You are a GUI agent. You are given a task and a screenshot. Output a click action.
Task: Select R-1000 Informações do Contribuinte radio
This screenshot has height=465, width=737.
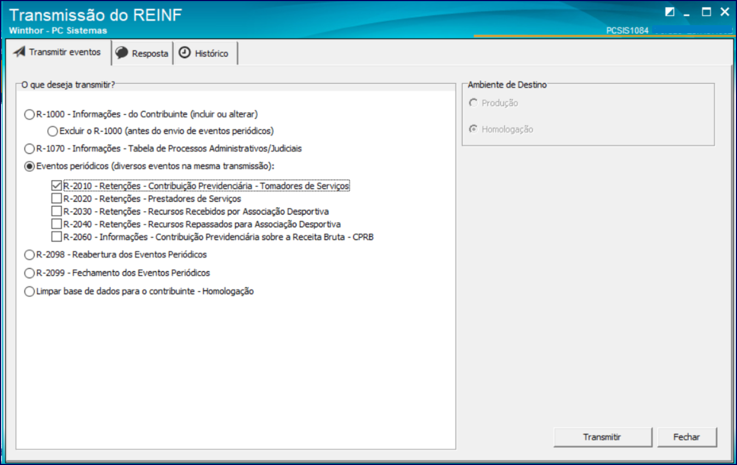click(x=29, y=115)
